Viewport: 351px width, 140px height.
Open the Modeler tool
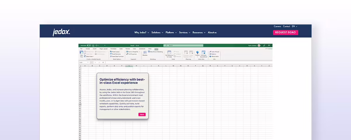pyautogui.click(x=145, y=53)
